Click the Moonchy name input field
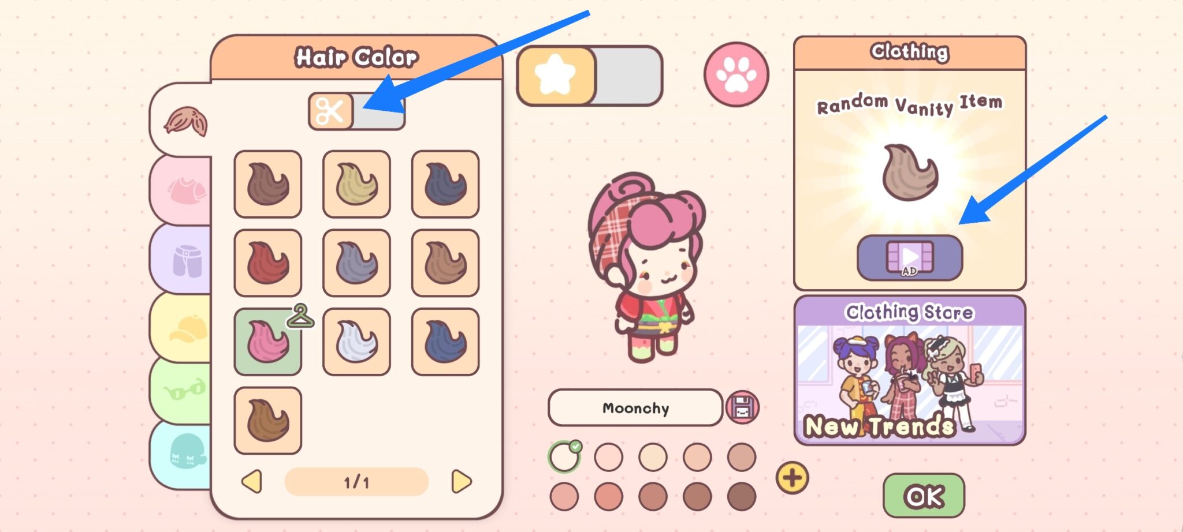The height and width of the screenshot is (532, 1183). 635,407
